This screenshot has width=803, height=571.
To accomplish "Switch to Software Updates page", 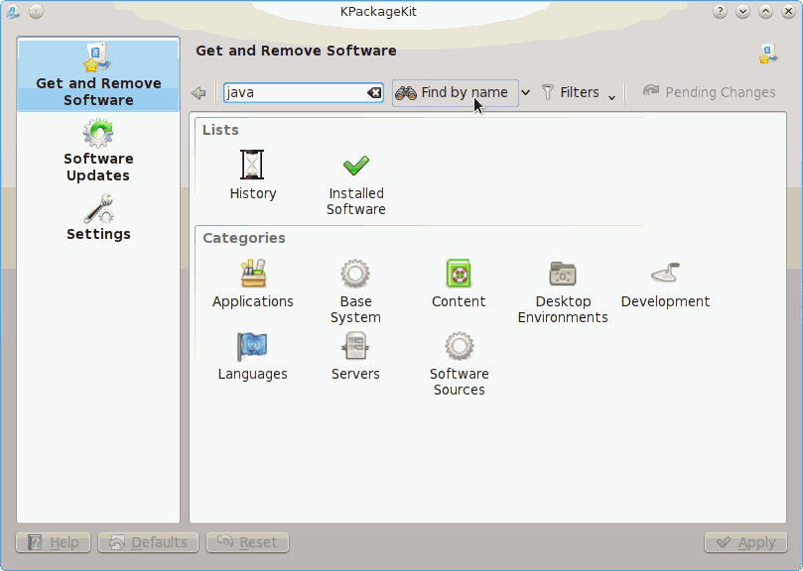I will (98, 150).
